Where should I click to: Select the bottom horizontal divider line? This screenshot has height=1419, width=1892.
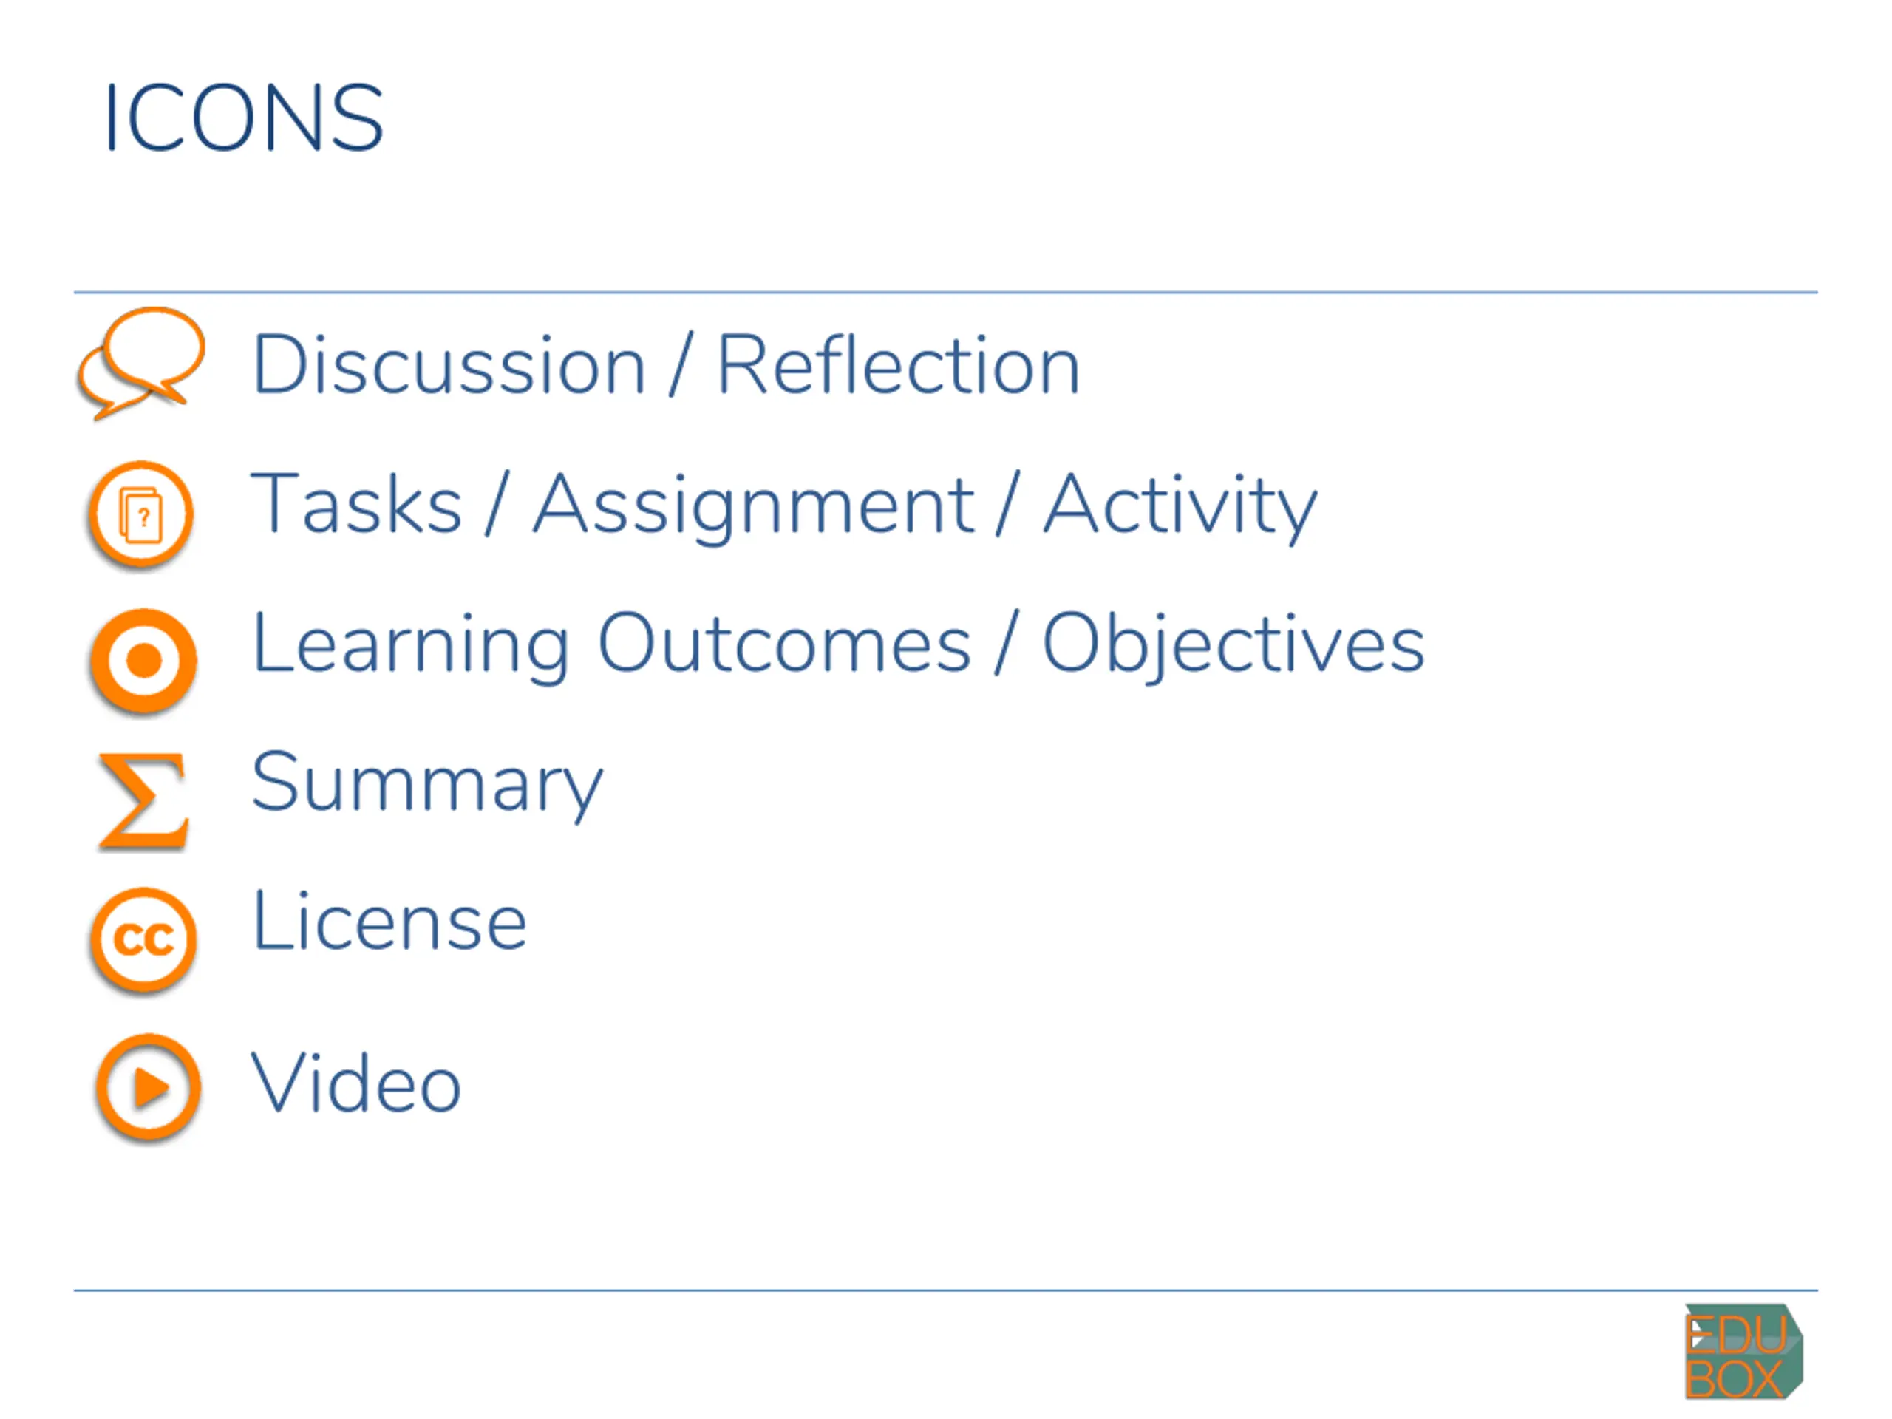[x=945, y=1290]
